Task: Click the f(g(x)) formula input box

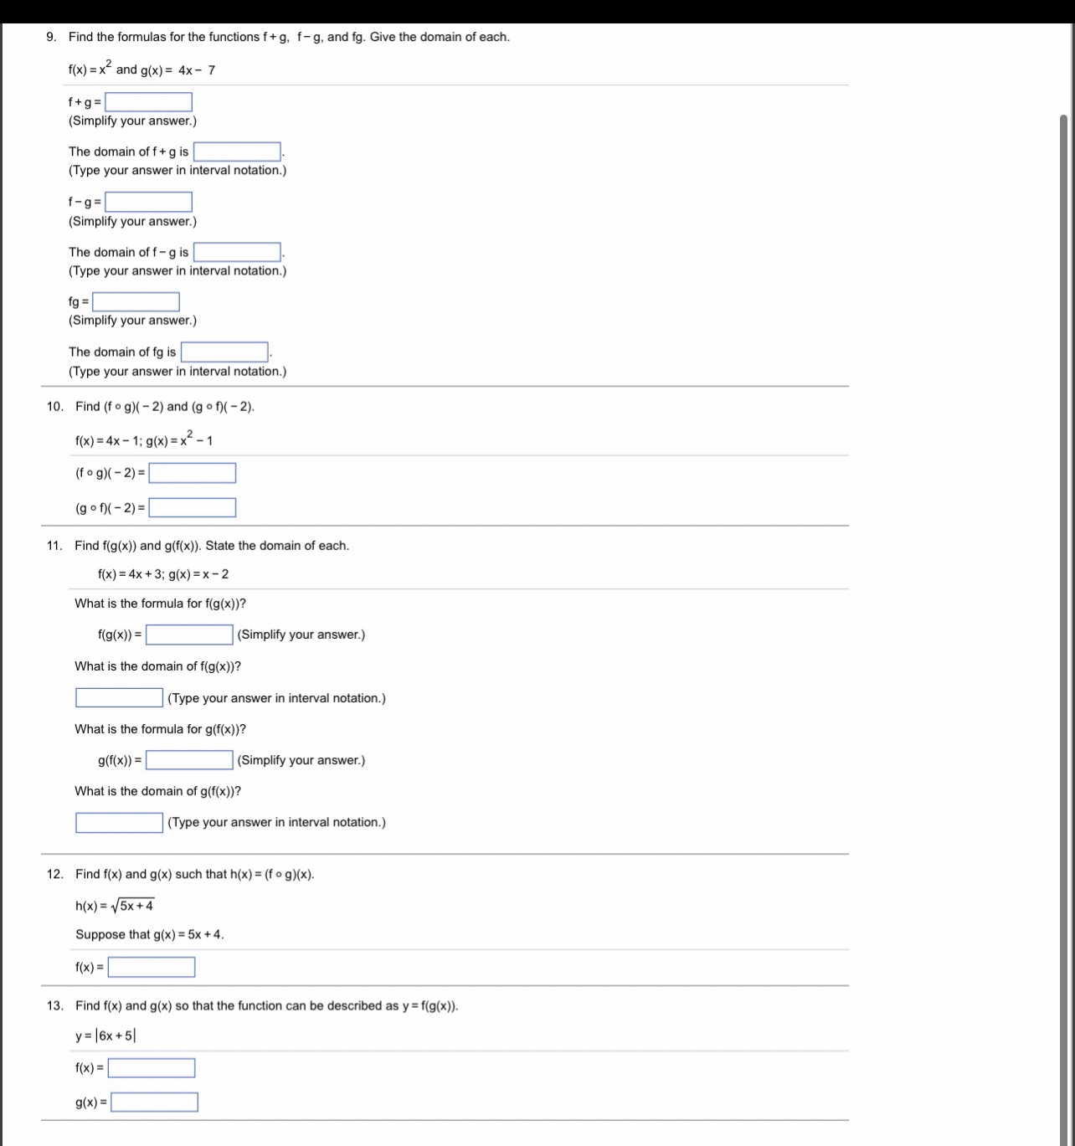Action: tap(188, 635)
